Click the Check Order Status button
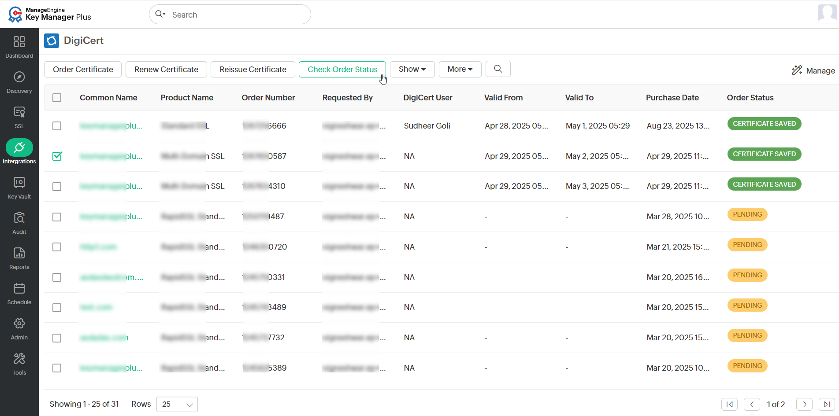This screenshot has width=839, height=416. (342, 69)
